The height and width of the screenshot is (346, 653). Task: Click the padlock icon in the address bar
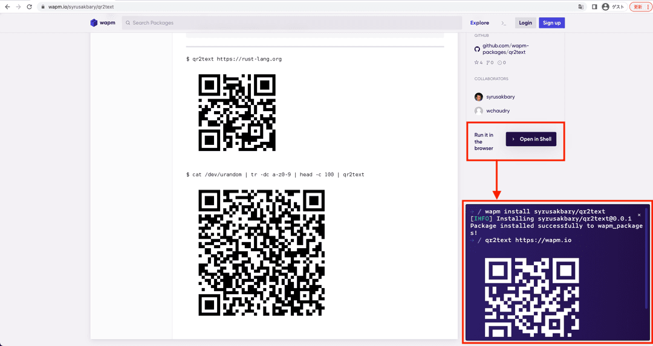pos(43,7)
